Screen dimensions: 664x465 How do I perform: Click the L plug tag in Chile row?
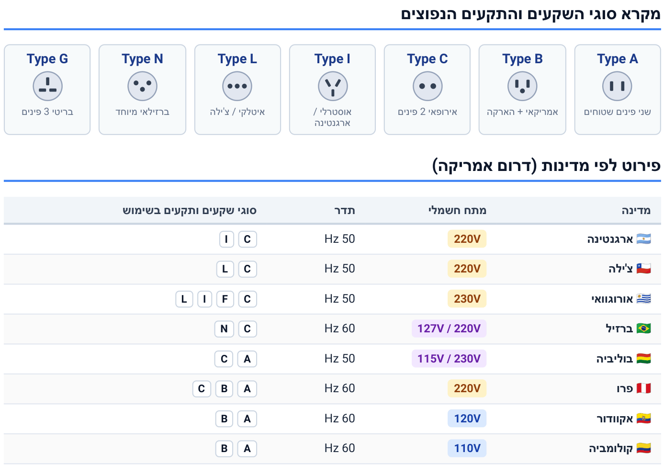coord(225,269)
